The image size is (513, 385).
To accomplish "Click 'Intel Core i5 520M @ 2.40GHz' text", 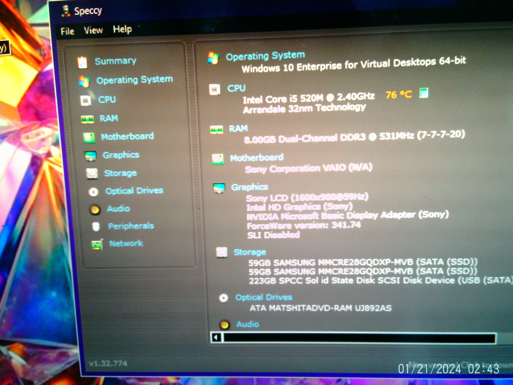I will [308, 98].
